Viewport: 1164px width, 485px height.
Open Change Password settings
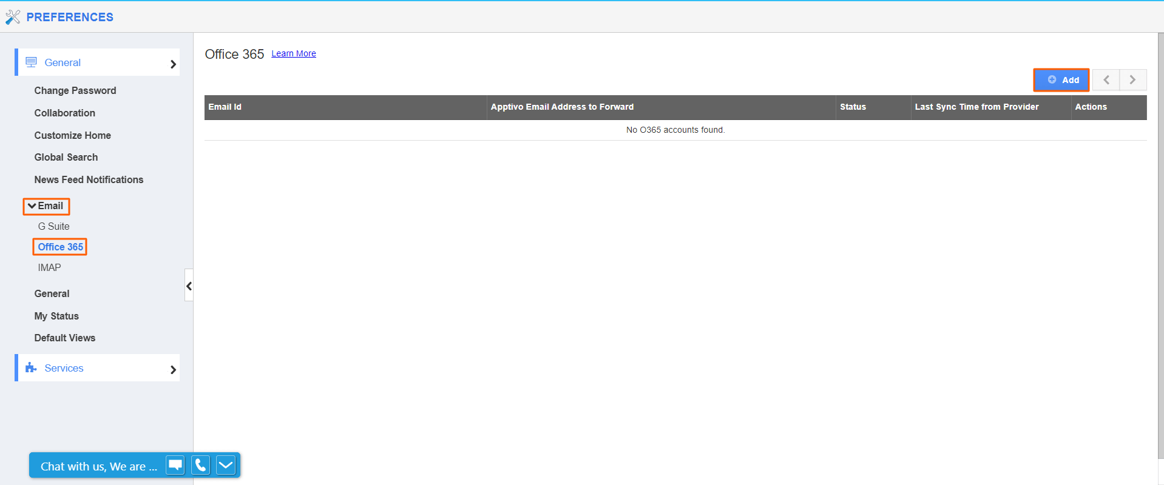click(x=75, y=90)
